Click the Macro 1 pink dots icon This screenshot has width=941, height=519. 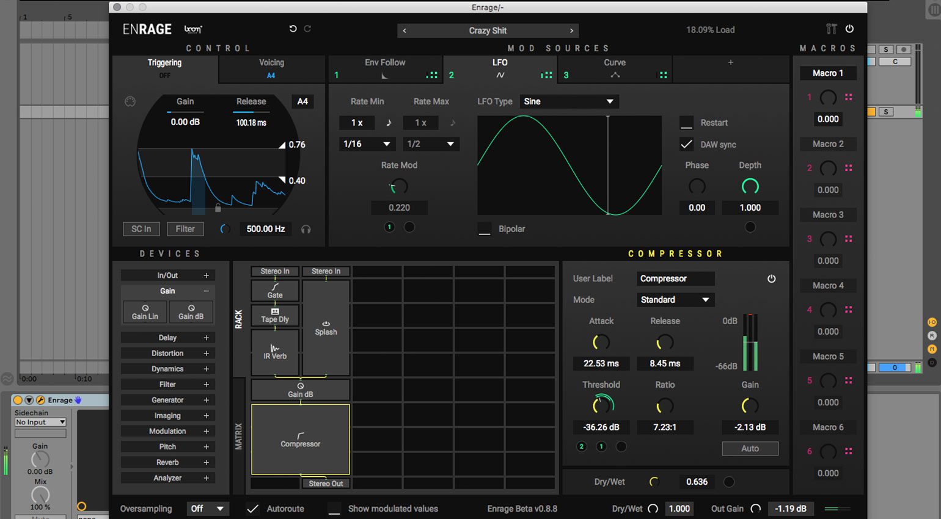(848, 97)
